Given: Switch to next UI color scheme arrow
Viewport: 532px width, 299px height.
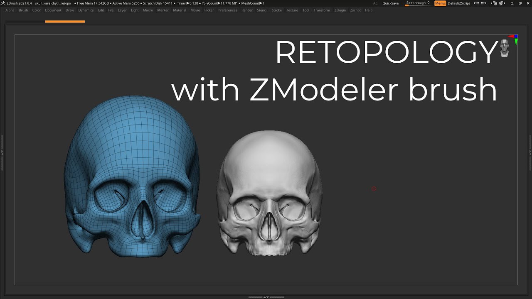Looking at the screenshot, I should point(484,3).
